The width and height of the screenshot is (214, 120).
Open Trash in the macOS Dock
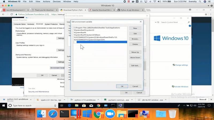point(172,114)
